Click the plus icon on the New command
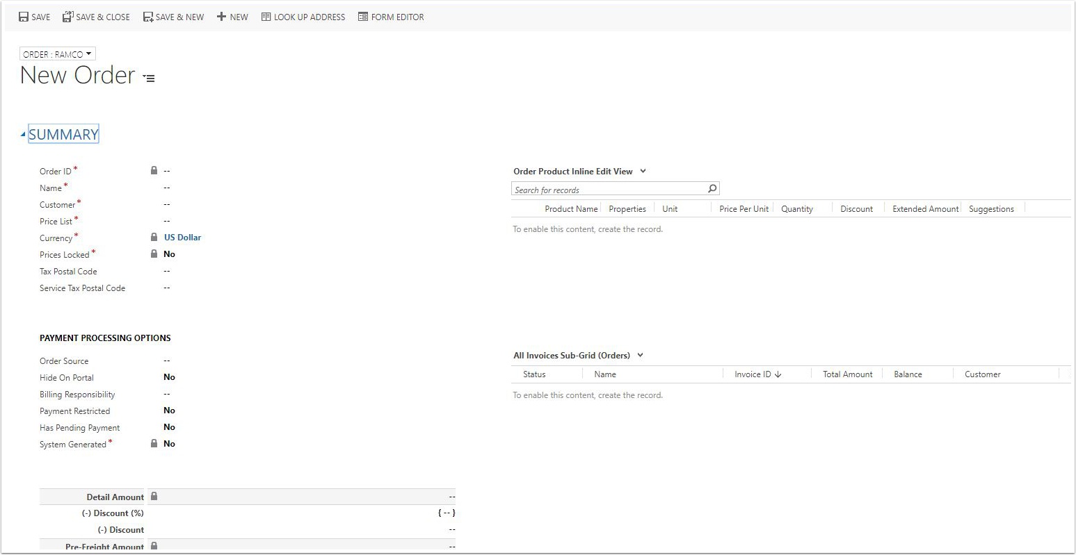Image resolution: width=1076 pixels, height=555 pixels. pyautogui.click(x=220, y=16)
